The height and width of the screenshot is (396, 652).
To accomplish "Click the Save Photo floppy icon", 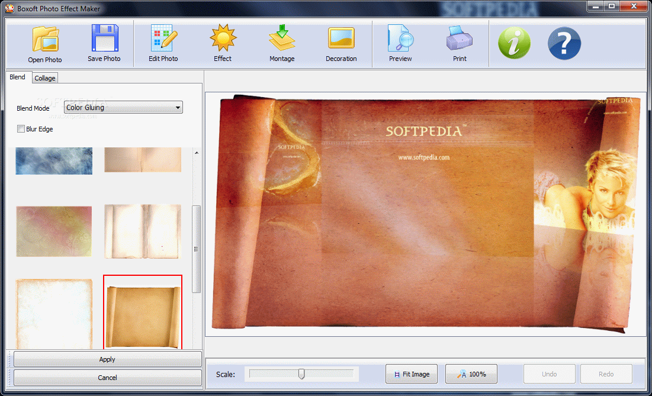I will pyautogui.click(x=104, y=38).
